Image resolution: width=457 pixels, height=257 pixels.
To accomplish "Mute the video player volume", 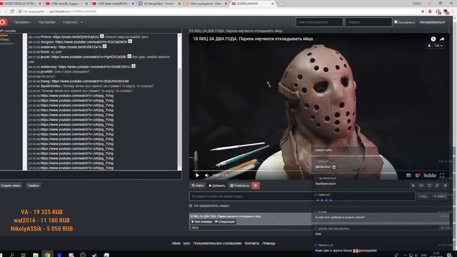I will (x=206, y=175).
